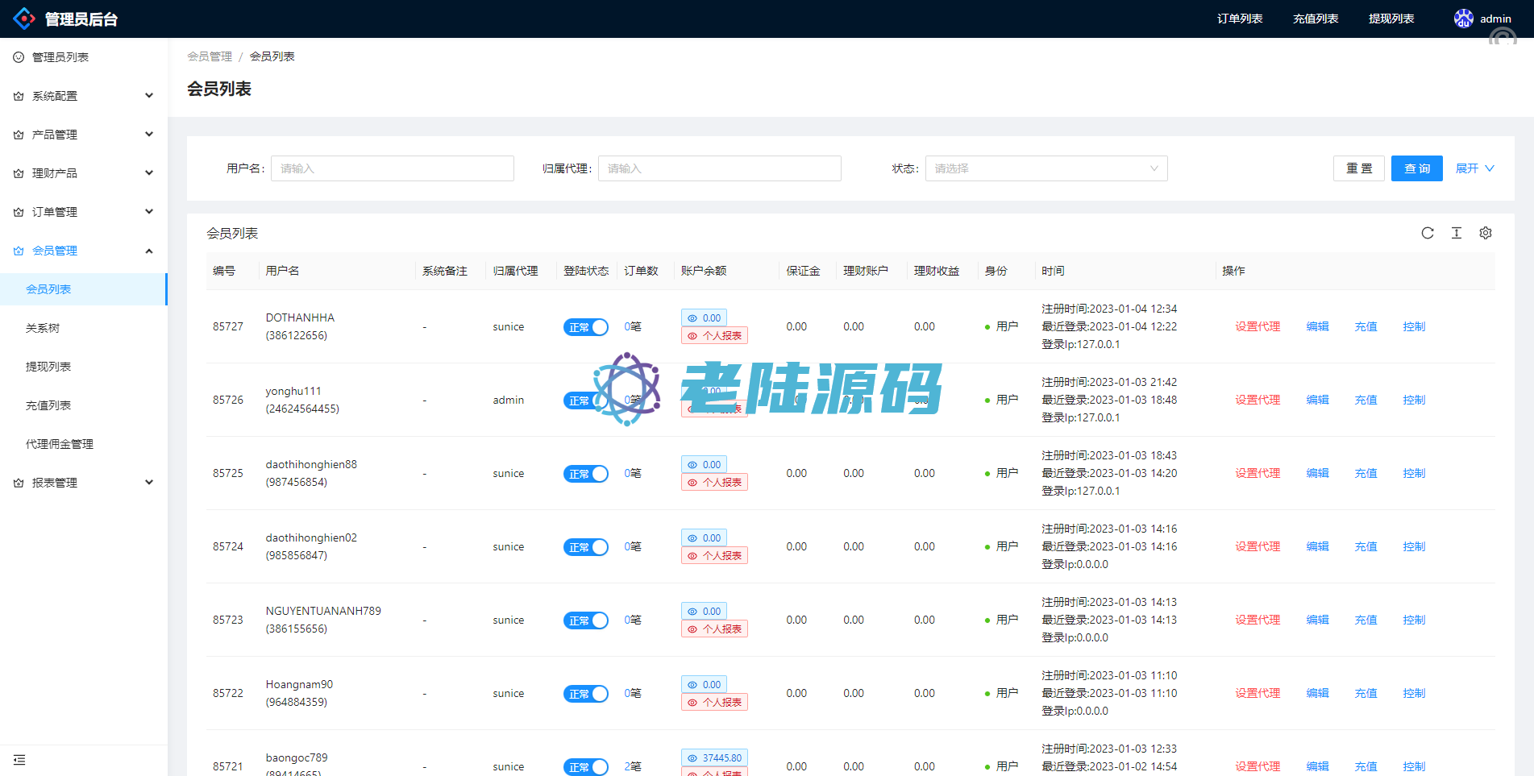
Task: Click the eye balance badge for DOTHANHHA
Action: click(x=704, y=318)
